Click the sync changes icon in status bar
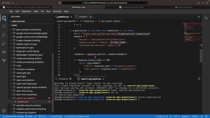 pyautogui.click(x=35, y=116)
